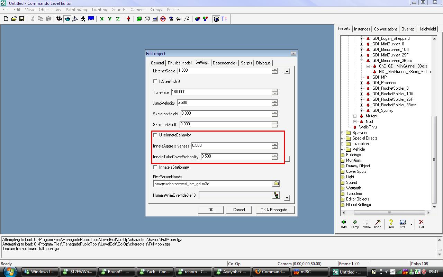Toggle the X axis restriction icon
The width and height of the screenshot is (443, 277).
tap(102, 19)
